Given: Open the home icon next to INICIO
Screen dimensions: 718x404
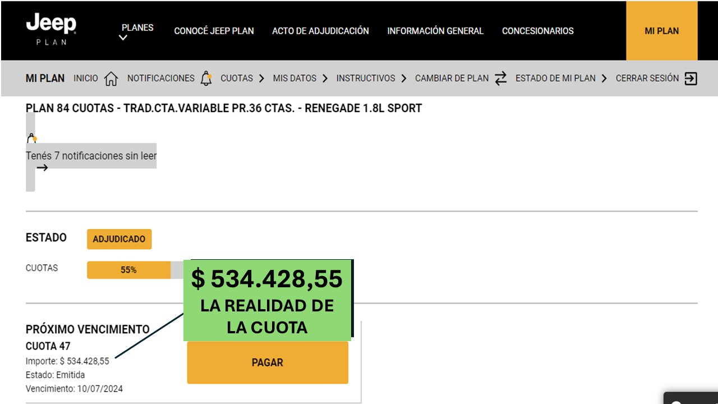Looking at the screenshot, I should [111, 79].
